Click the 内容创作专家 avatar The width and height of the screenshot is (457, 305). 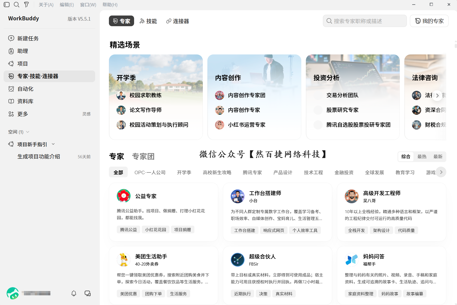[220, 110]
